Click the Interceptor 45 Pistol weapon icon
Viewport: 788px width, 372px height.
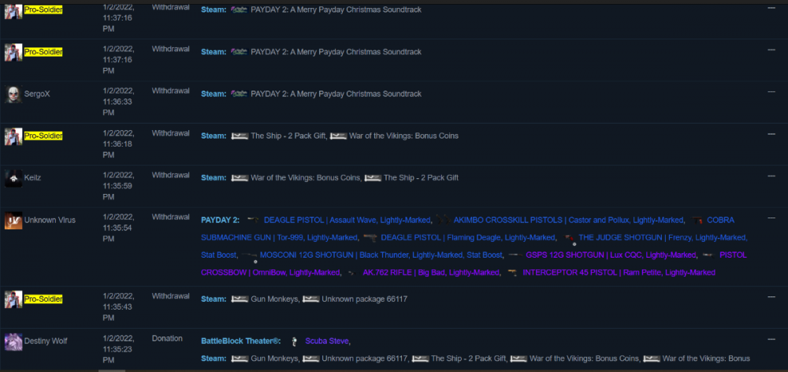pos(513,273)
